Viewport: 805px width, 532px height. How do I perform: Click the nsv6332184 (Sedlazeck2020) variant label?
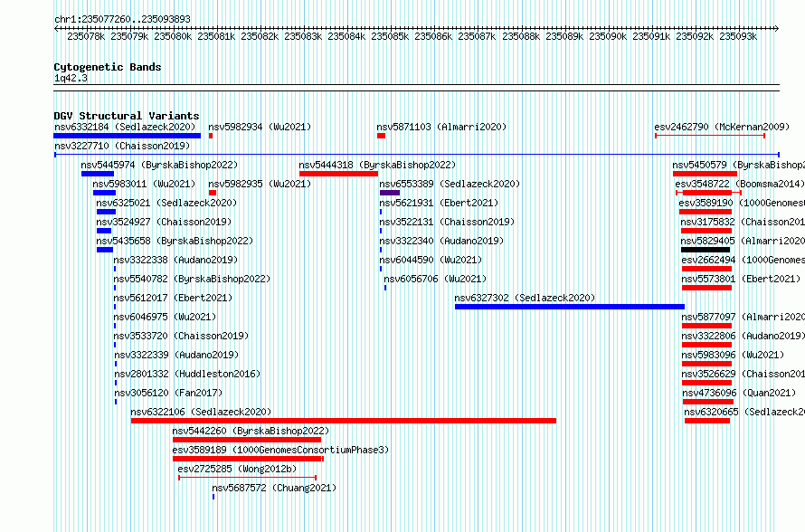coord(125,127)
